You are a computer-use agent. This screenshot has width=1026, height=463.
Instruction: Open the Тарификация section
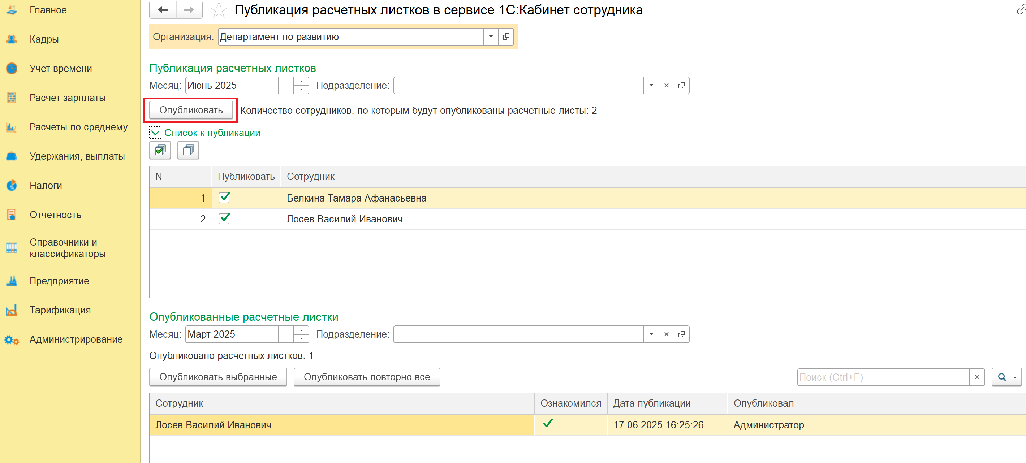(x=60, y=310)
